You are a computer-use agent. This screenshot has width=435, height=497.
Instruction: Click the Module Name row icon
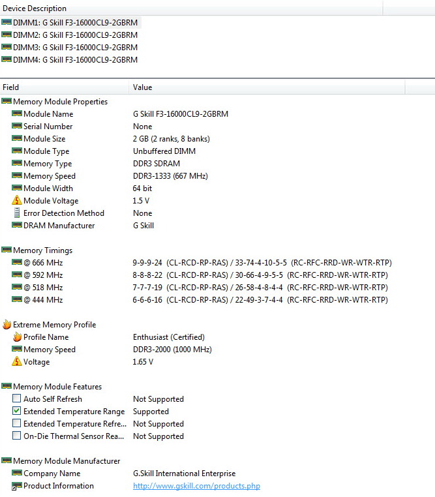[x=17, y=113]
